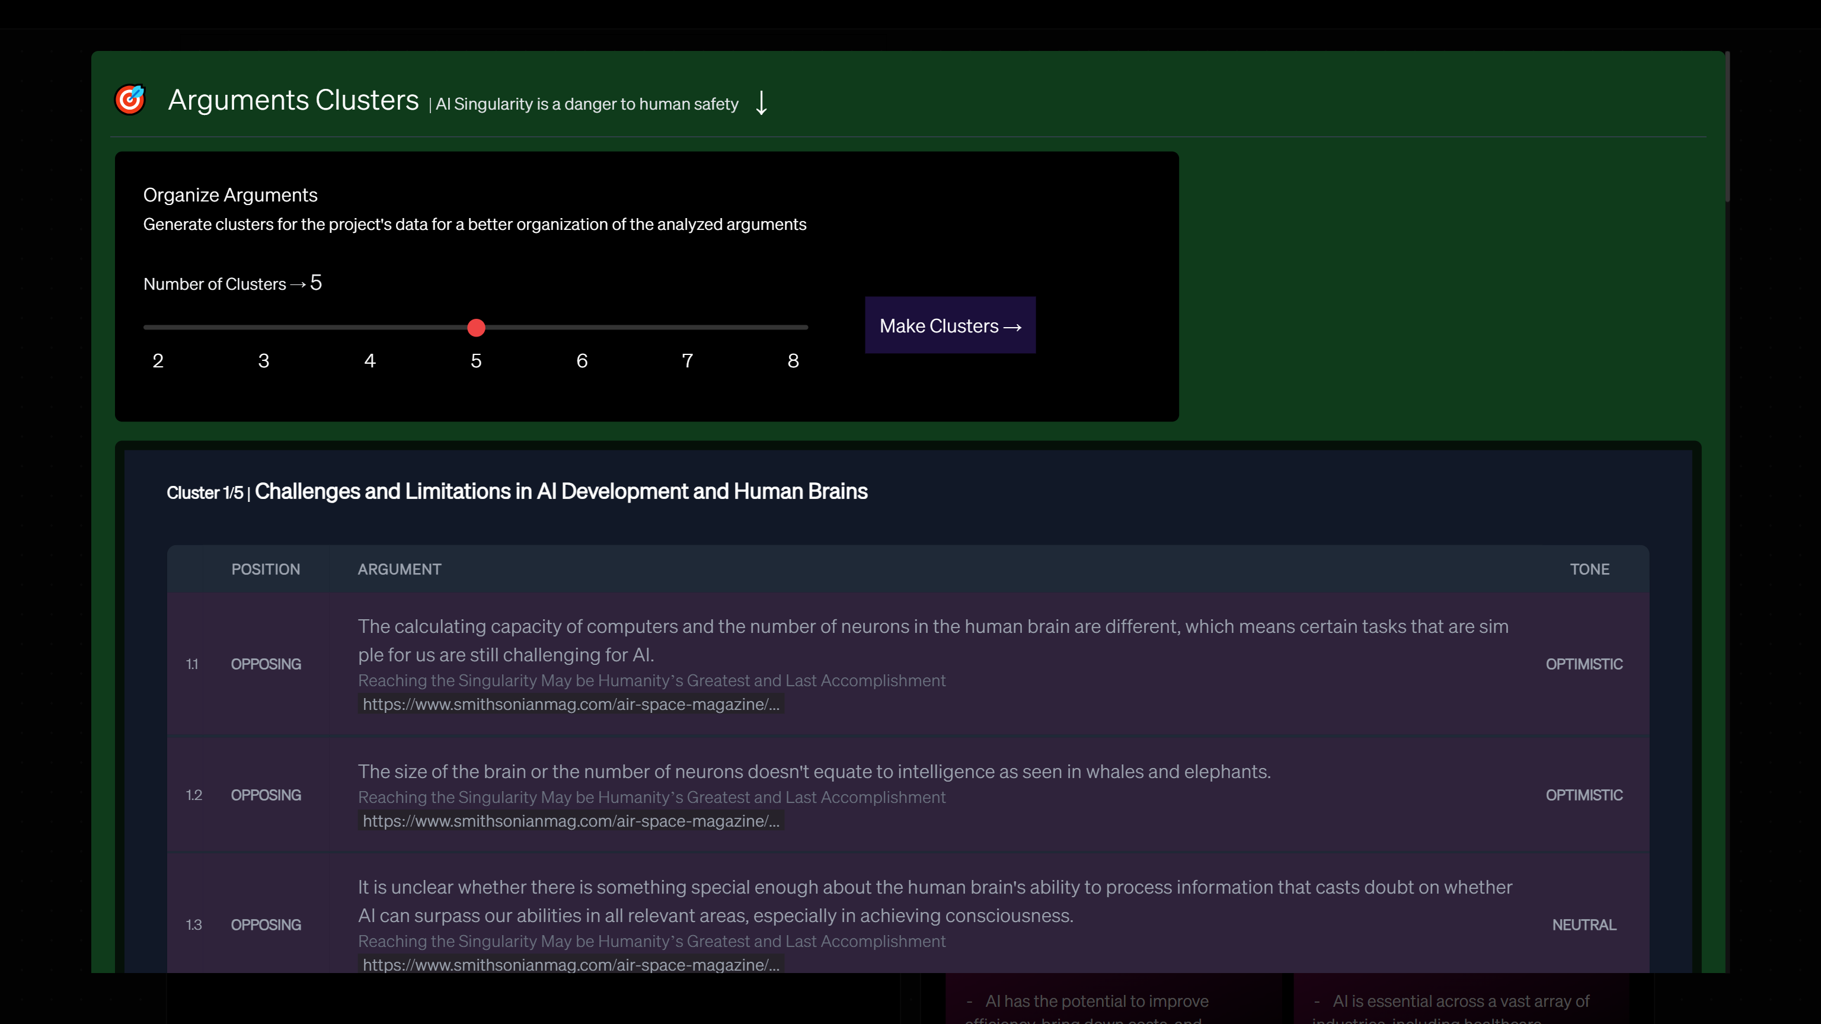Set cluster slider to tick label 2
The image size is (1821, 1024).
click(x=158, y=361)
